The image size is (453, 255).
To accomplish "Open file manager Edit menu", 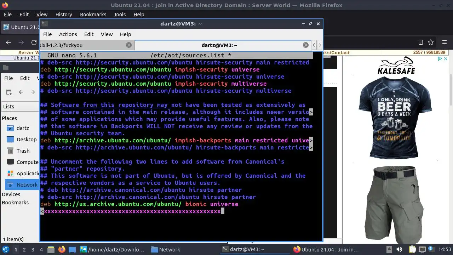I will pos(25,78).
